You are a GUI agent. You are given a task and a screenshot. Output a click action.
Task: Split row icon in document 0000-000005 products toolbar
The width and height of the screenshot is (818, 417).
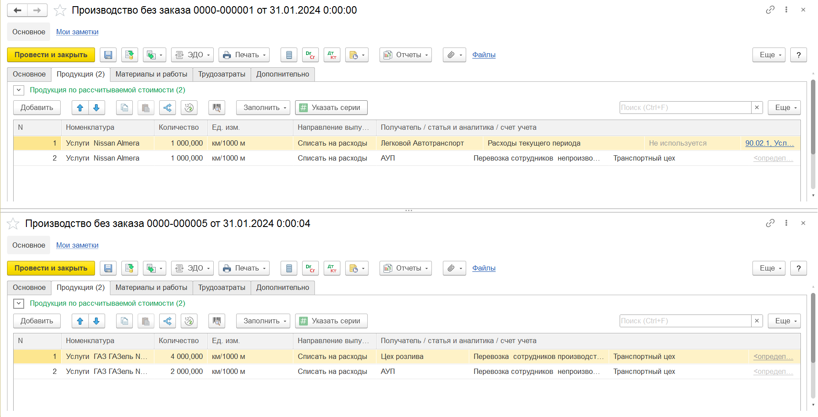pos(168,321)
